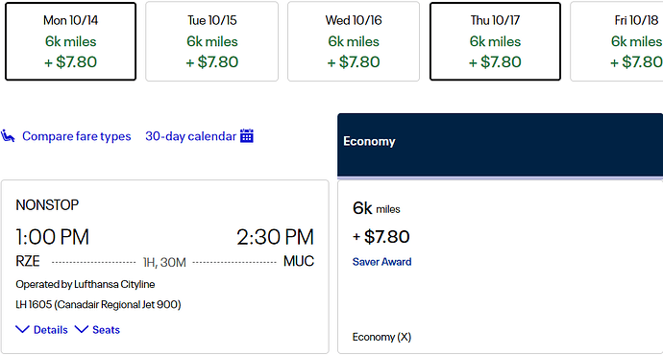The image size is (663, 355).
Task: Open the Compare fare types link
Action: tap(77, 136)
